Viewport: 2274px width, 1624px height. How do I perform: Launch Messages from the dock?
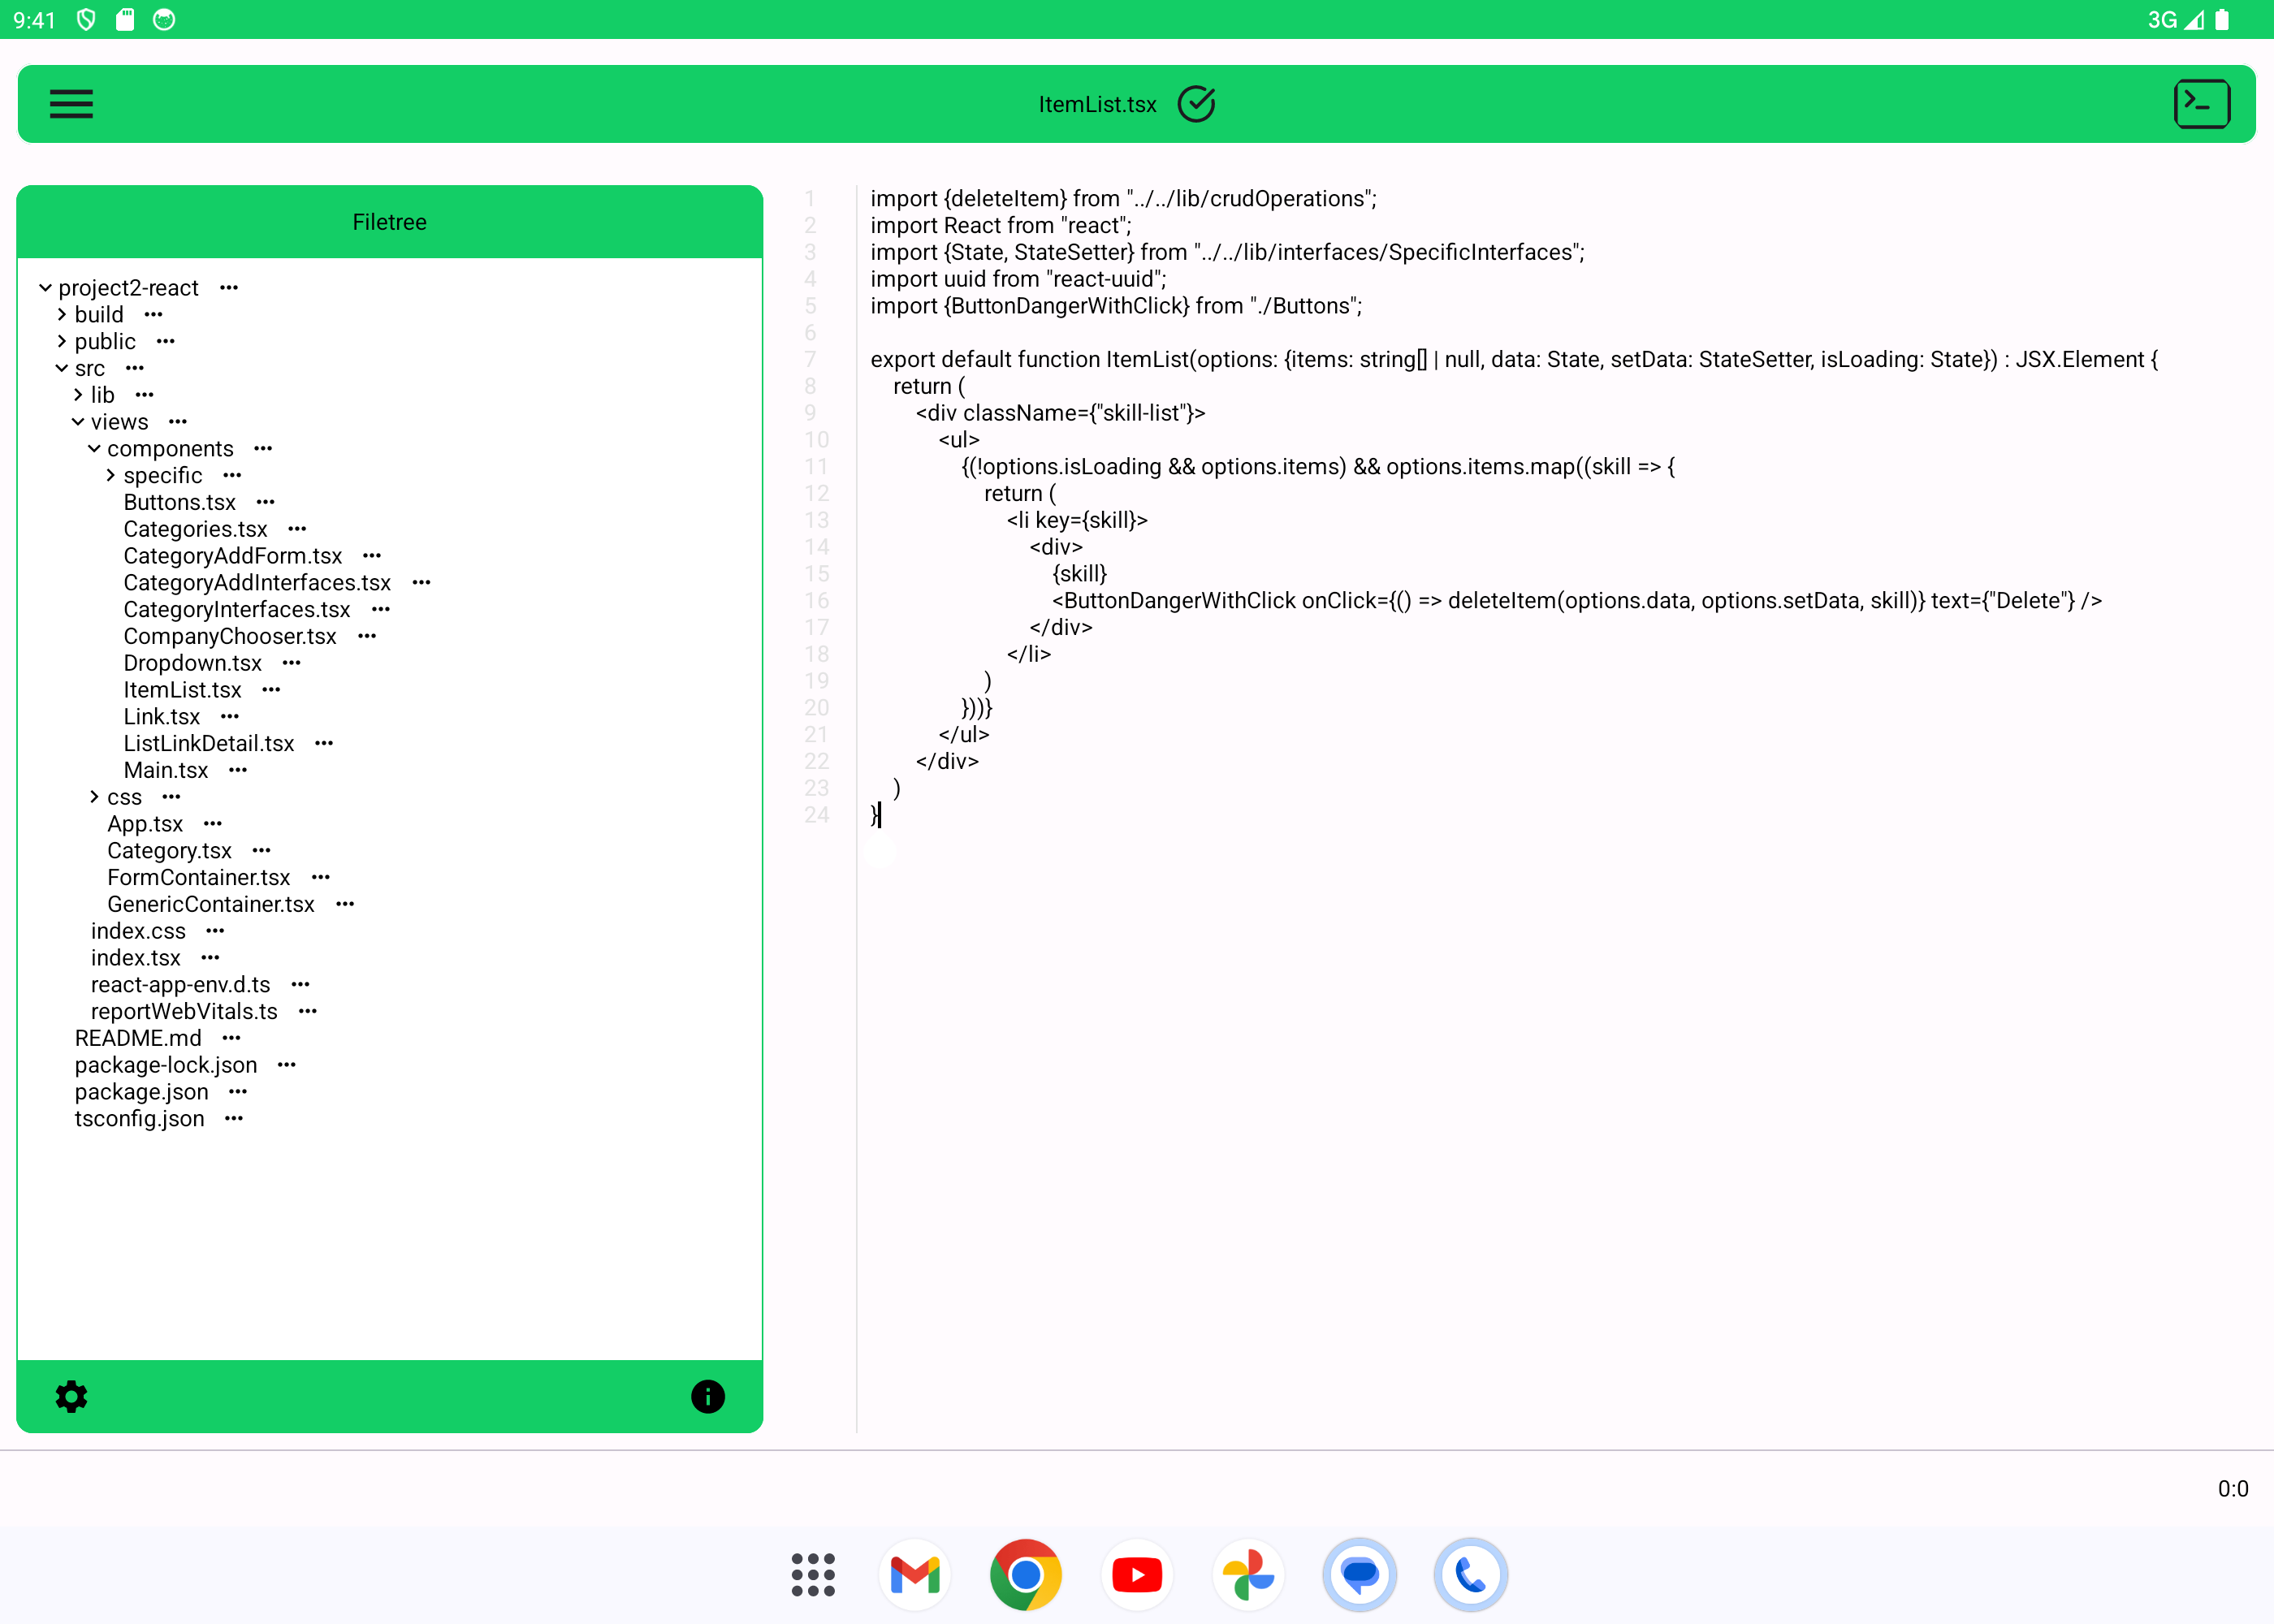pos(1359,1575)
